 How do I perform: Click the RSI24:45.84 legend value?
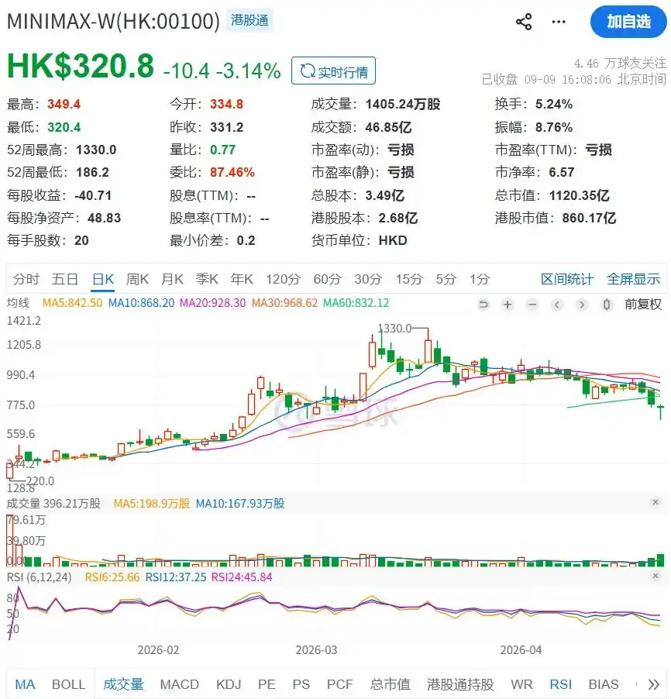click(x=242, y=577)
